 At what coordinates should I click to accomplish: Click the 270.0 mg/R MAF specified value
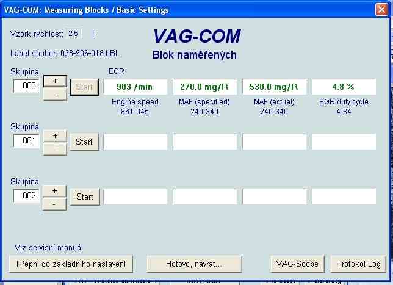205,87
